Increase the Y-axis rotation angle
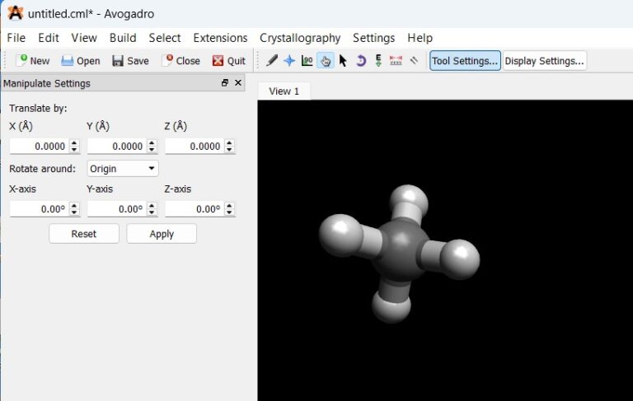This screenshot has height=401, width=633. (152, 205)
